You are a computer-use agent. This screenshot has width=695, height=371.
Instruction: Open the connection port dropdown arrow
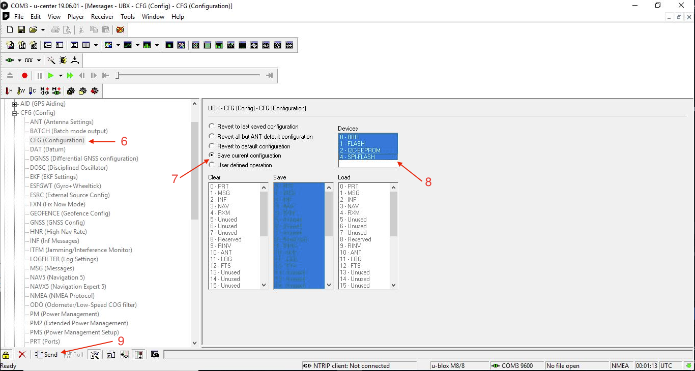[19, 60]
